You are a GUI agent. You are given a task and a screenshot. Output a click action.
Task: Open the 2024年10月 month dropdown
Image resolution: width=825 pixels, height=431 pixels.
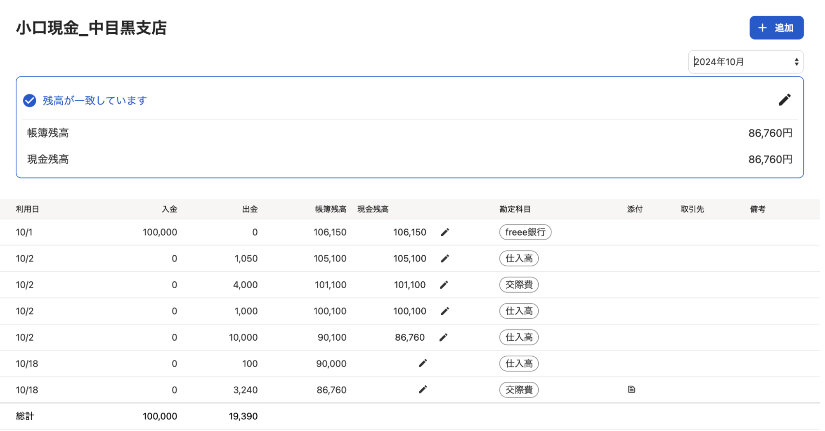[745, 62]
